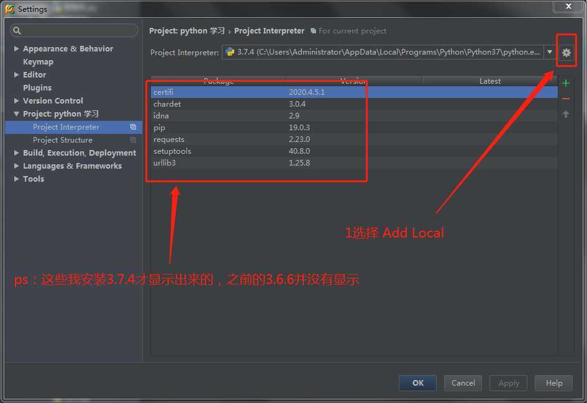Select Plugins in settings tree
Screen dimensions: 587x403
(37, 88)
